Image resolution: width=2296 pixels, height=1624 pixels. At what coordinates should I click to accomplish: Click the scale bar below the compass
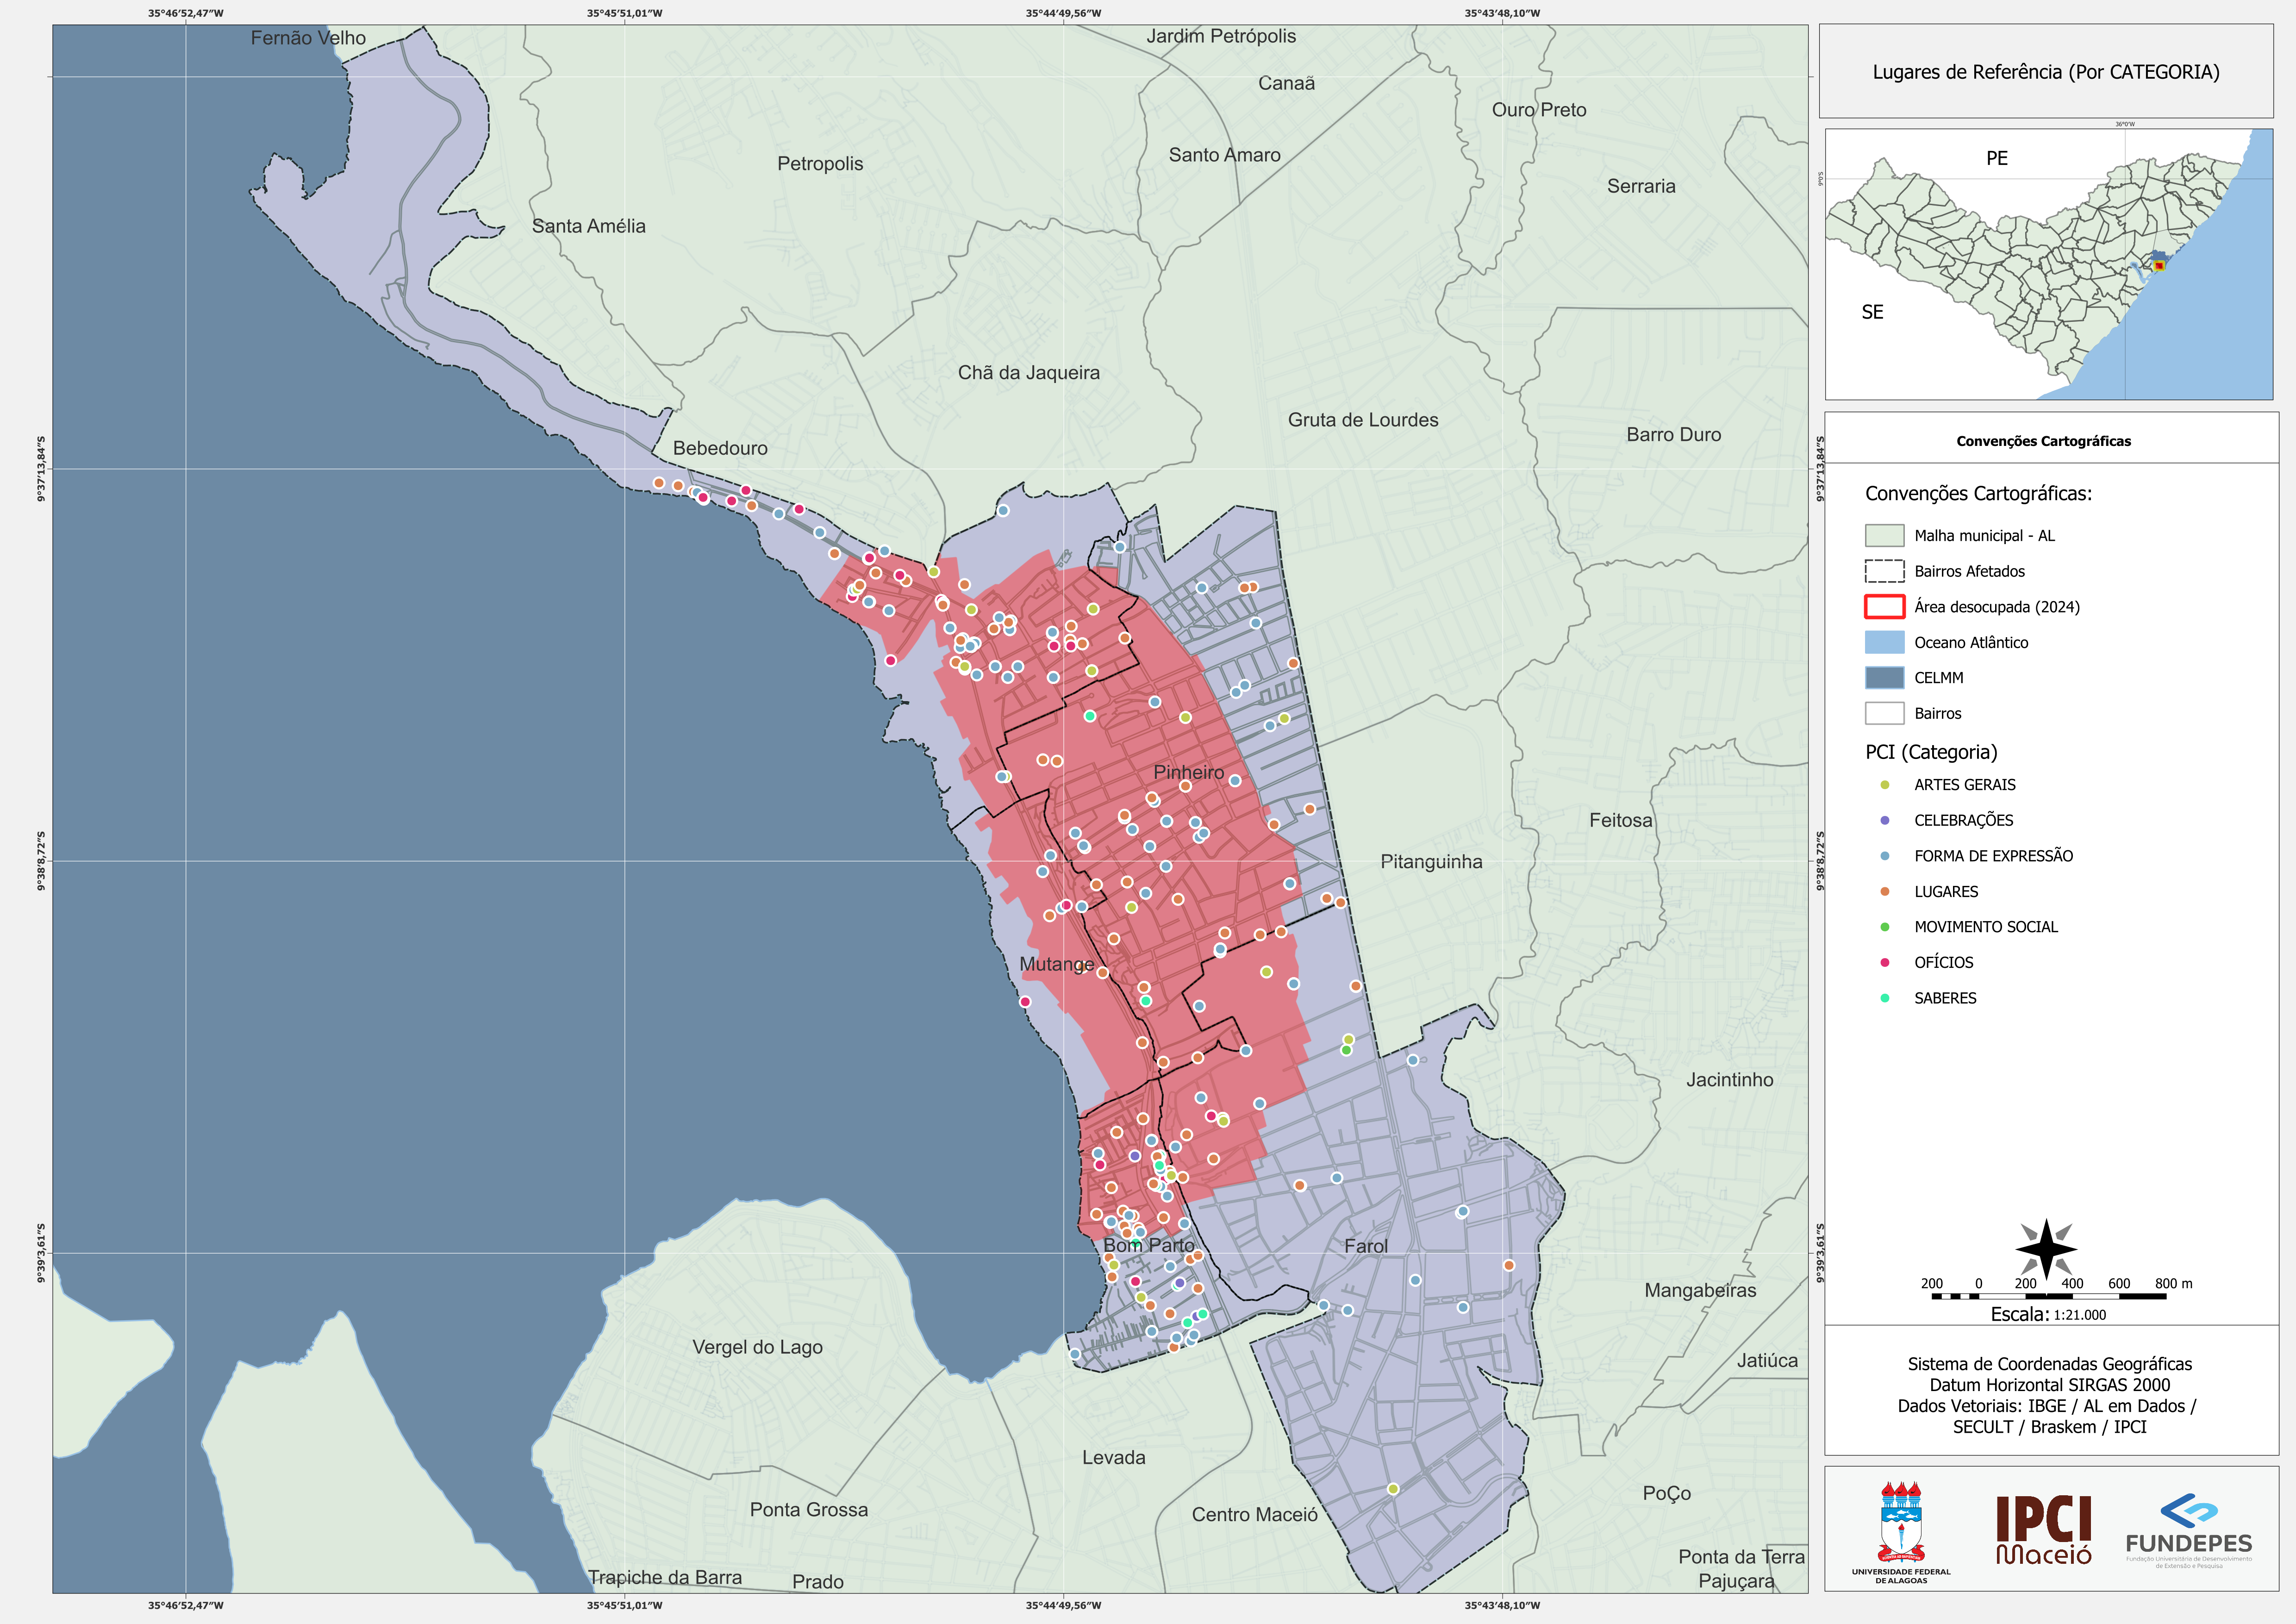point(2049,1296)
